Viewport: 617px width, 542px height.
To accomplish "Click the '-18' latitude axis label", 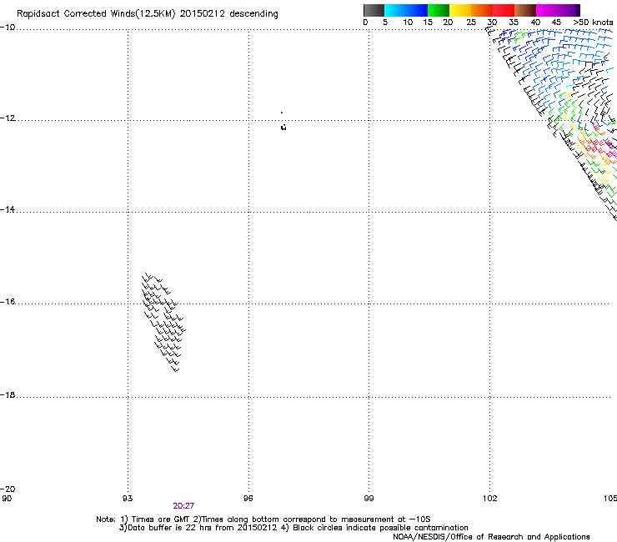I will pos(8,394).
